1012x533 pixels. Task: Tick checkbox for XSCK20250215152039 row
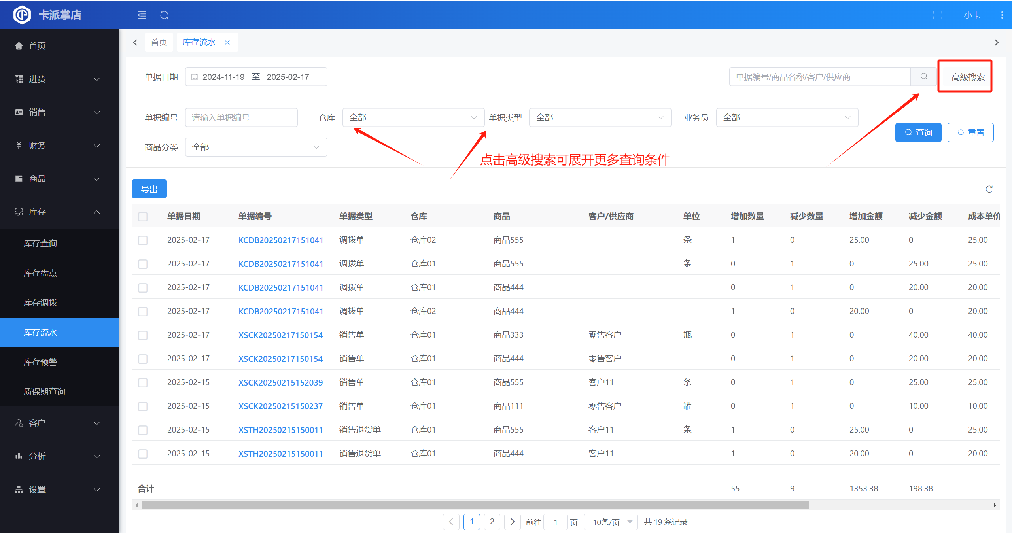tap(143, 383)
